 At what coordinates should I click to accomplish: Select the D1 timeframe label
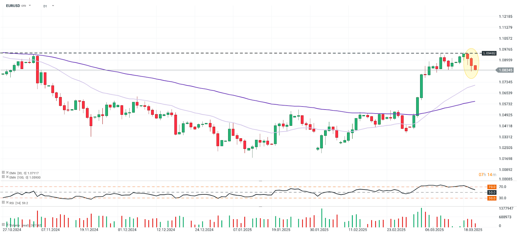[45, 6]
